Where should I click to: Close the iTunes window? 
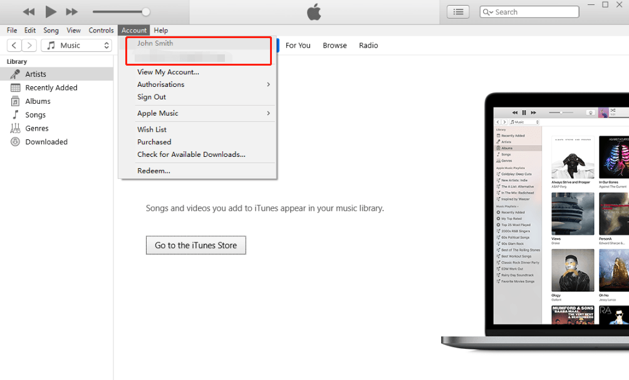tap(620, 5)
